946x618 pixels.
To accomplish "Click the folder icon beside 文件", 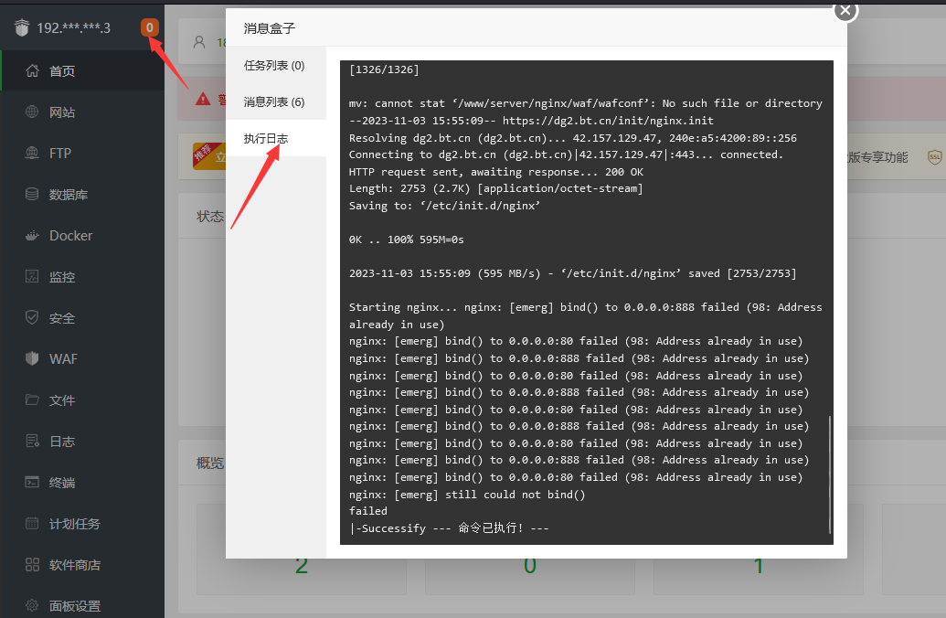I will (x=33, y=400).
